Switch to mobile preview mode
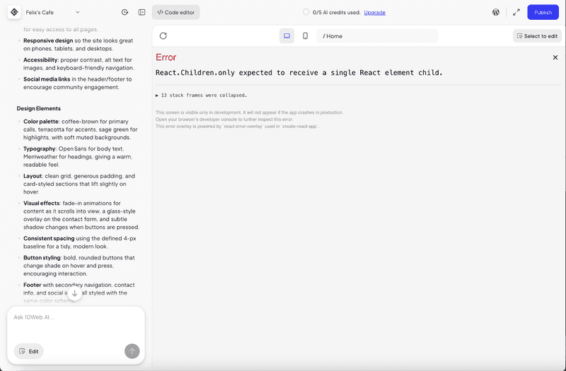The height and width of the screenshot is (371, 566). point(305,36)
